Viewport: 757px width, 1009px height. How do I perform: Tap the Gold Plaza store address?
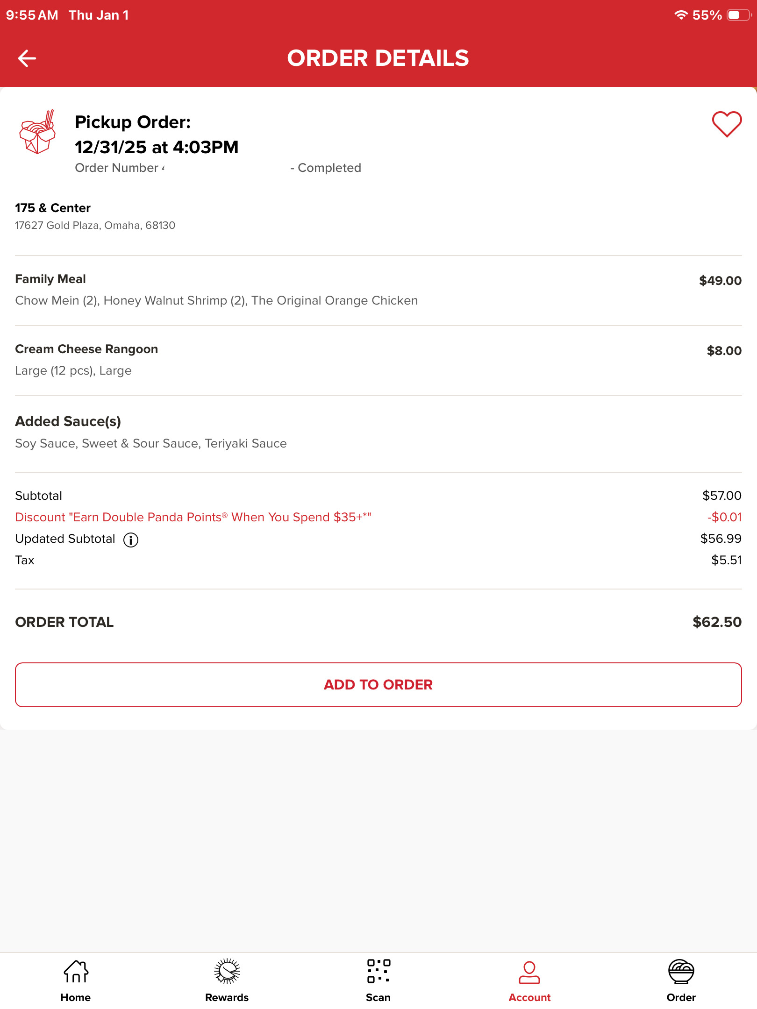95,225
